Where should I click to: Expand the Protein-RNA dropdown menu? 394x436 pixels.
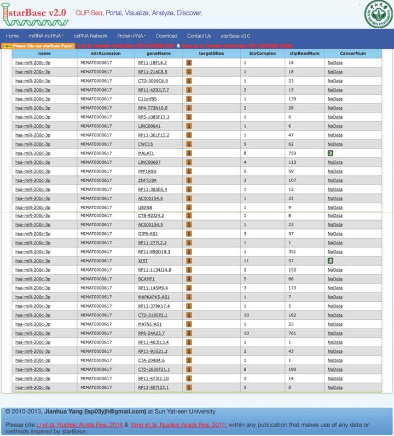coord(129,36)
